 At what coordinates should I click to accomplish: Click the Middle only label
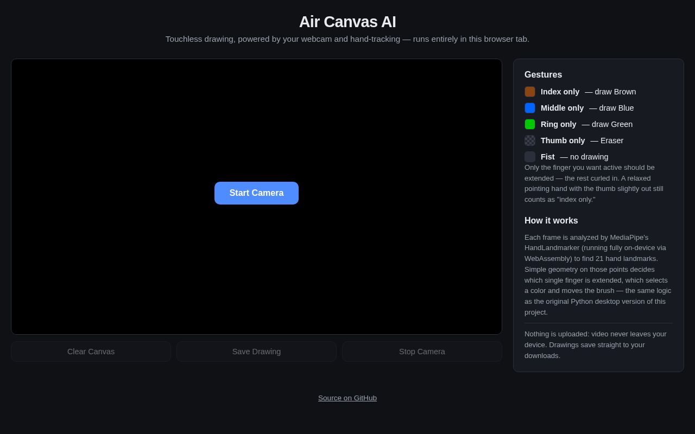(x=562, y=108)
